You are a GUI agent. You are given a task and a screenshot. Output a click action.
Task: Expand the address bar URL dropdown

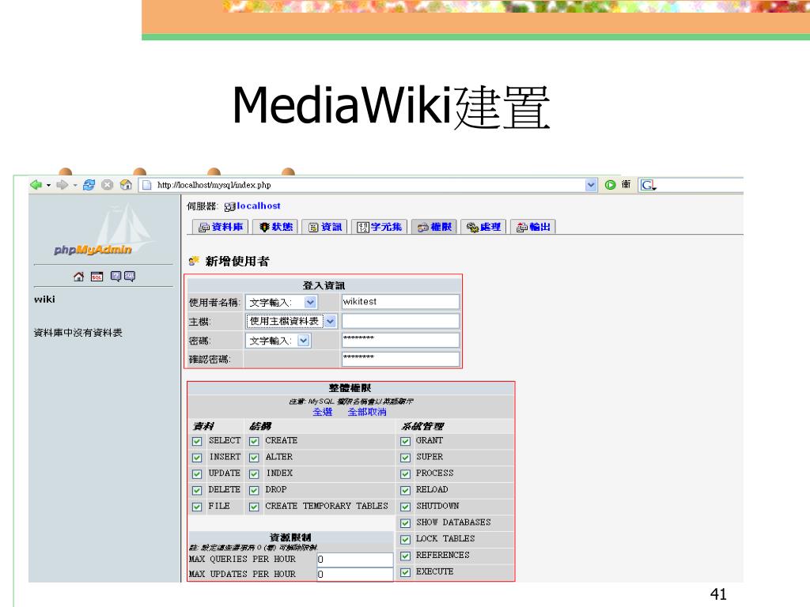coord(591,185)
